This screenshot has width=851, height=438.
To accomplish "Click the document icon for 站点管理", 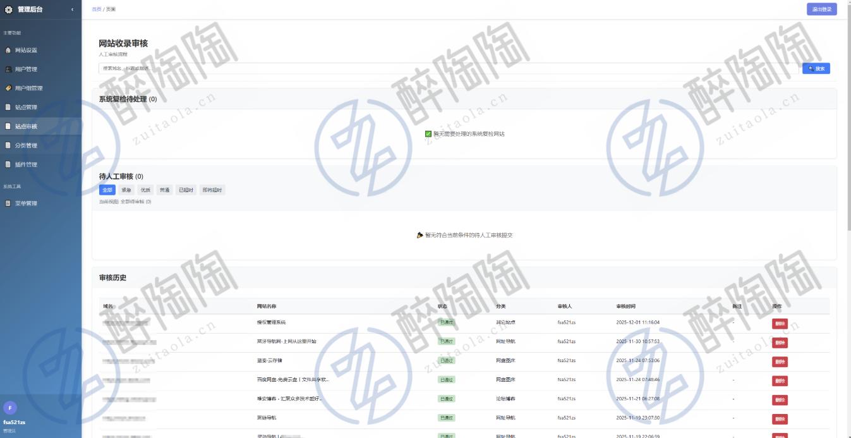I will pos(8,107).
